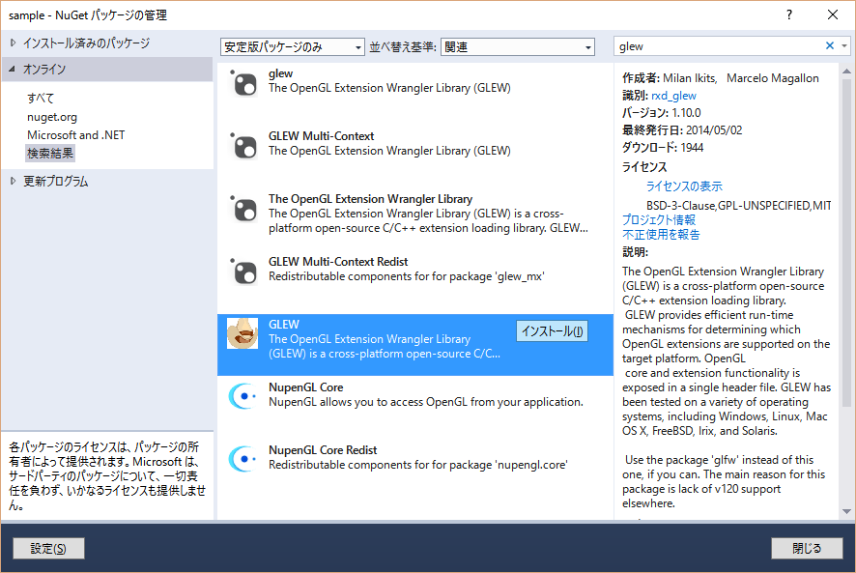Click the NupenGL Core package icon
856x573 pixels.
coord(243,396)
